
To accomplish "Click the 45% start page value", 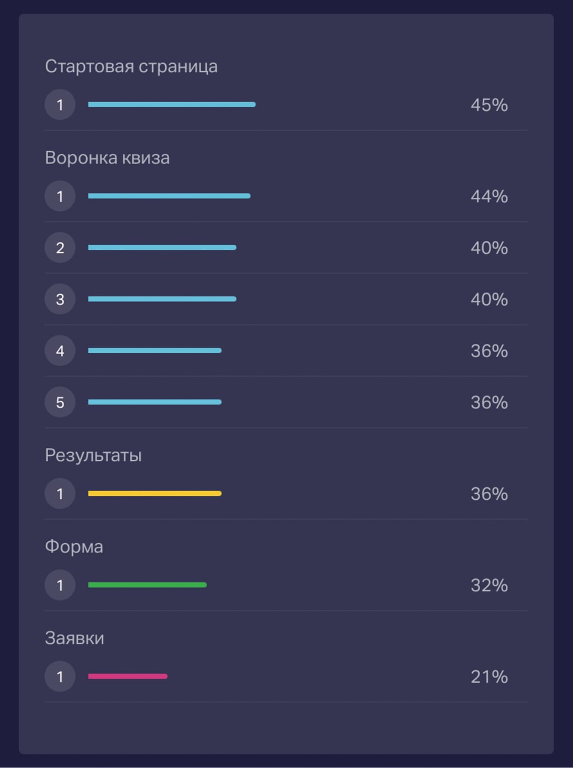I will click(489, 105).
